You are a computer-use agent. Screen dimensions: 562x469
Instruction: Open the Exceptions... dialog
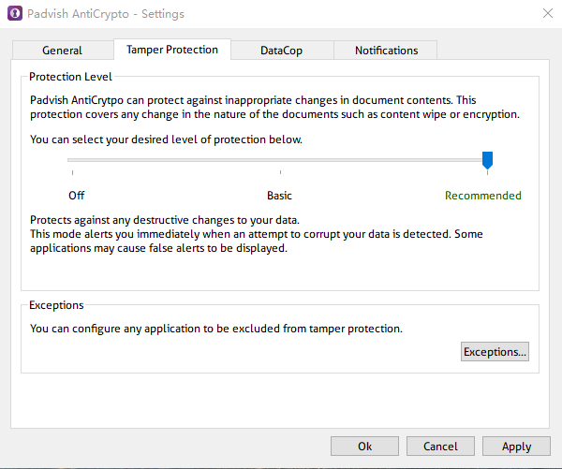click(x=495, y=351)
